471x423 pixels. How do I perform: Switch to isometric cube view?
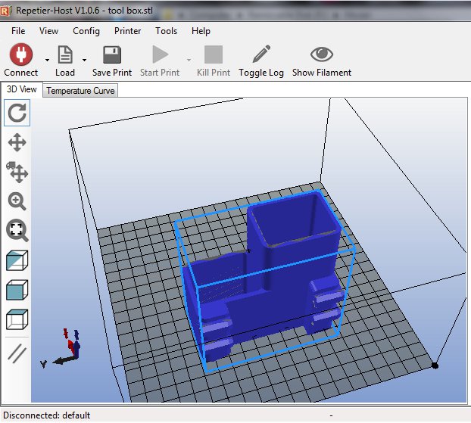click(x=17, y=260)
